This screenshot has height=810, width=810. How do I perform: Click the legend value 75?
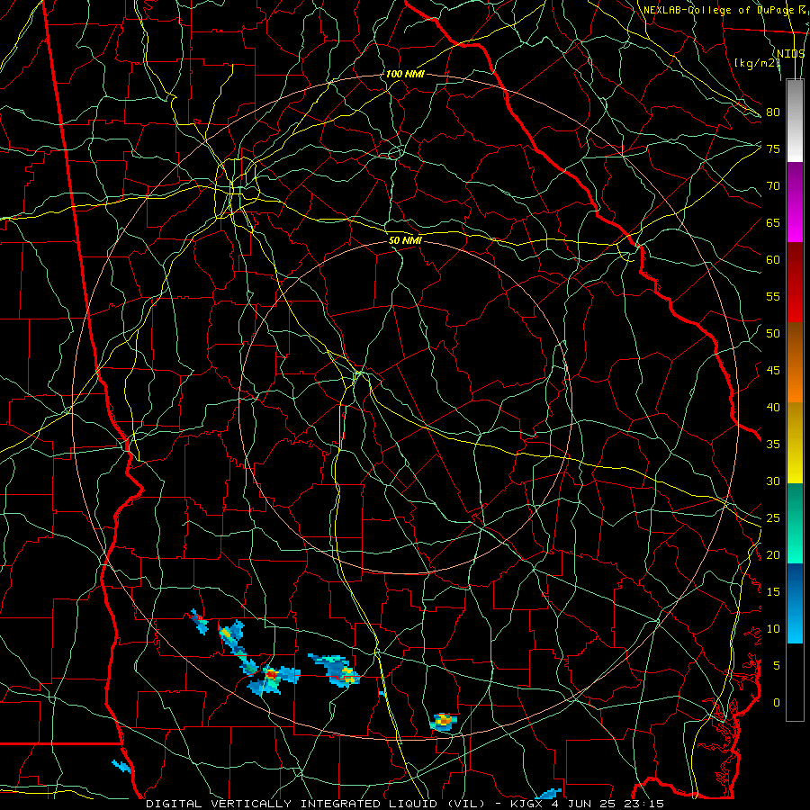pyautogui.click(x=773, y=148)
